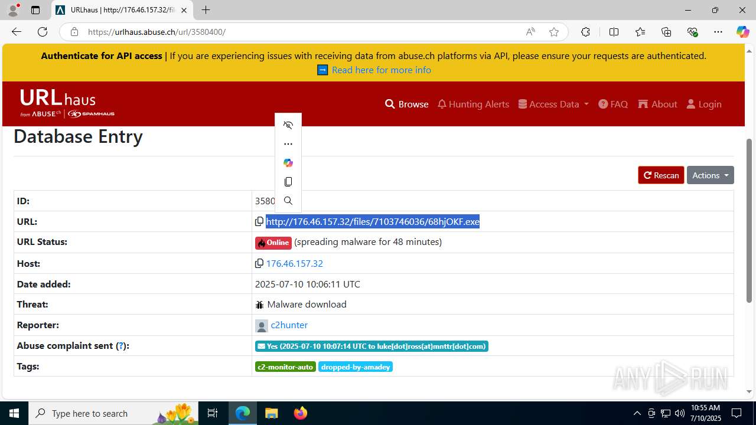Open the Copilot icon in the toolbar
756x425 pixels.
742,32
